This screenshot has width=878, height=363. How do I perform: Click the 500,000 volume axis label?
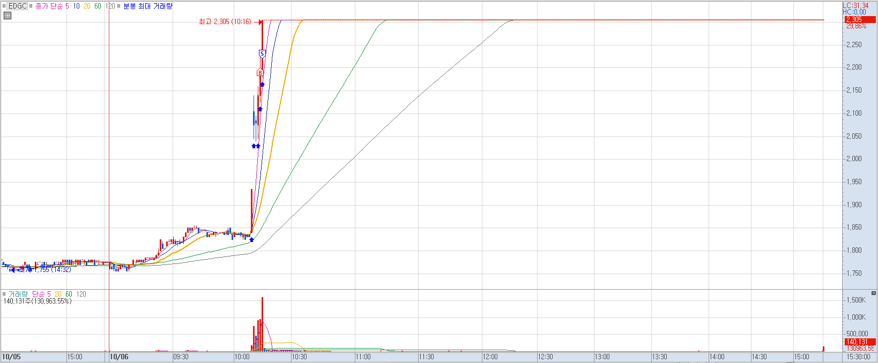click(x=857, y=334)
